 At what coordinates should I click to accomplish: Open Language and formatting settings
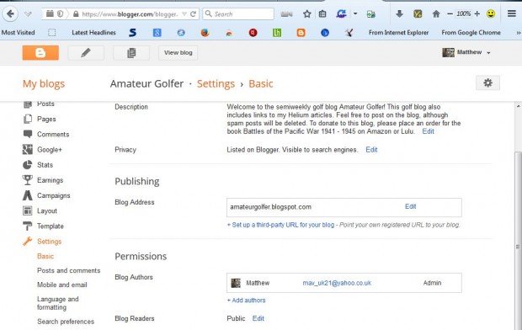pos(58,303)
